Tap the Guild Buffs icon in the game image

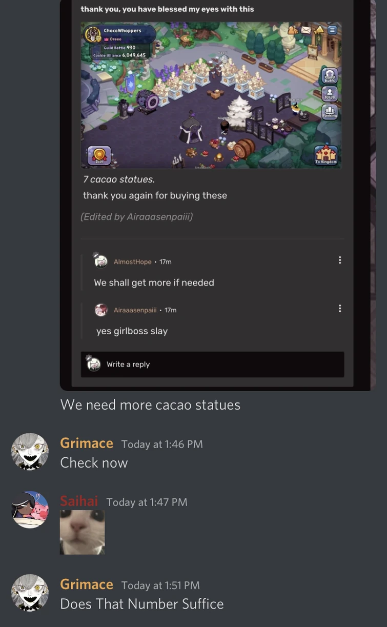coord(330,75)
